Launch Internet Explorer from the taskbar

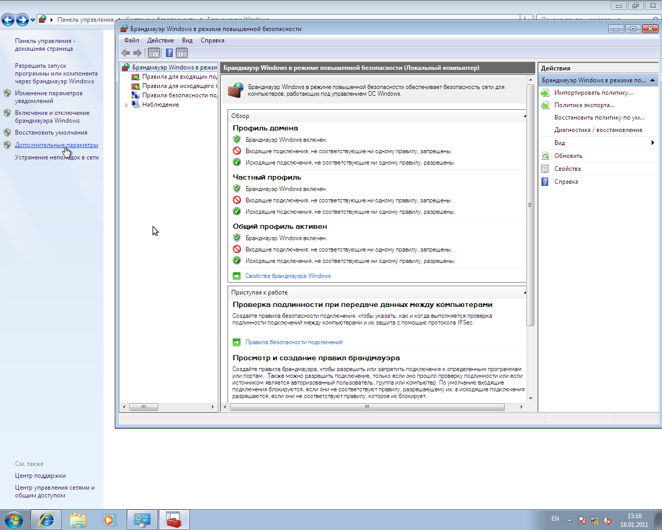click(47, 520)
